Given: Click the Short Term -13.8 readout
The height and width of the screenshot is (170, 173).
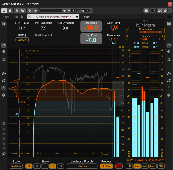Looking at the screenshot, I should (x=113, y=27).
